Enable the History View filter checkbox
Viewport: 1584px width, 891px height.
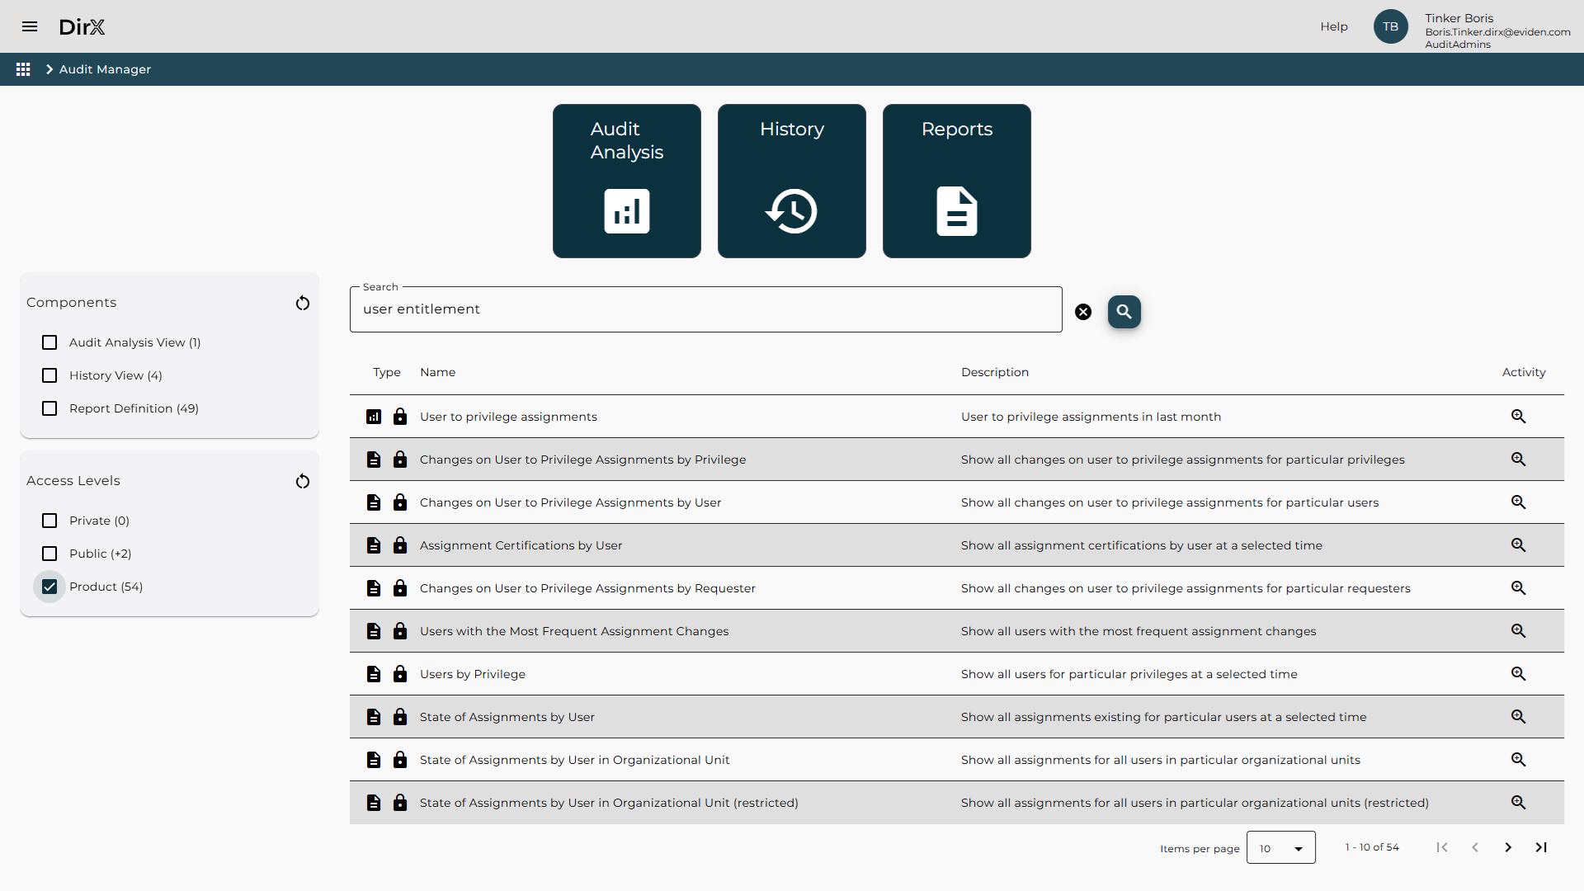(49, 375)
